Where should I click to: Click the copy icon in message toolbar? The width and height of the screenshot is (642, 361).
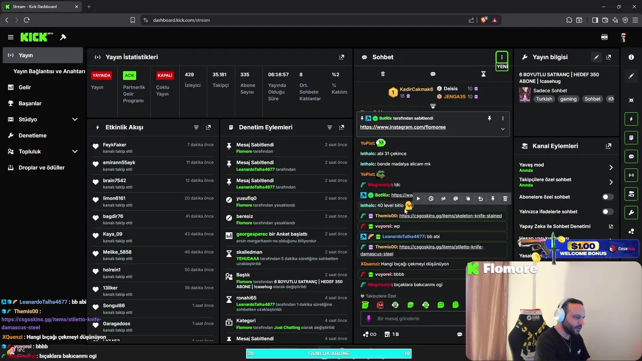468,199
